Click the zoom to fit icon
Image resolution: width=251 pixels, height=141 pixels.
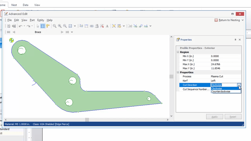click(x=70, y=26)
